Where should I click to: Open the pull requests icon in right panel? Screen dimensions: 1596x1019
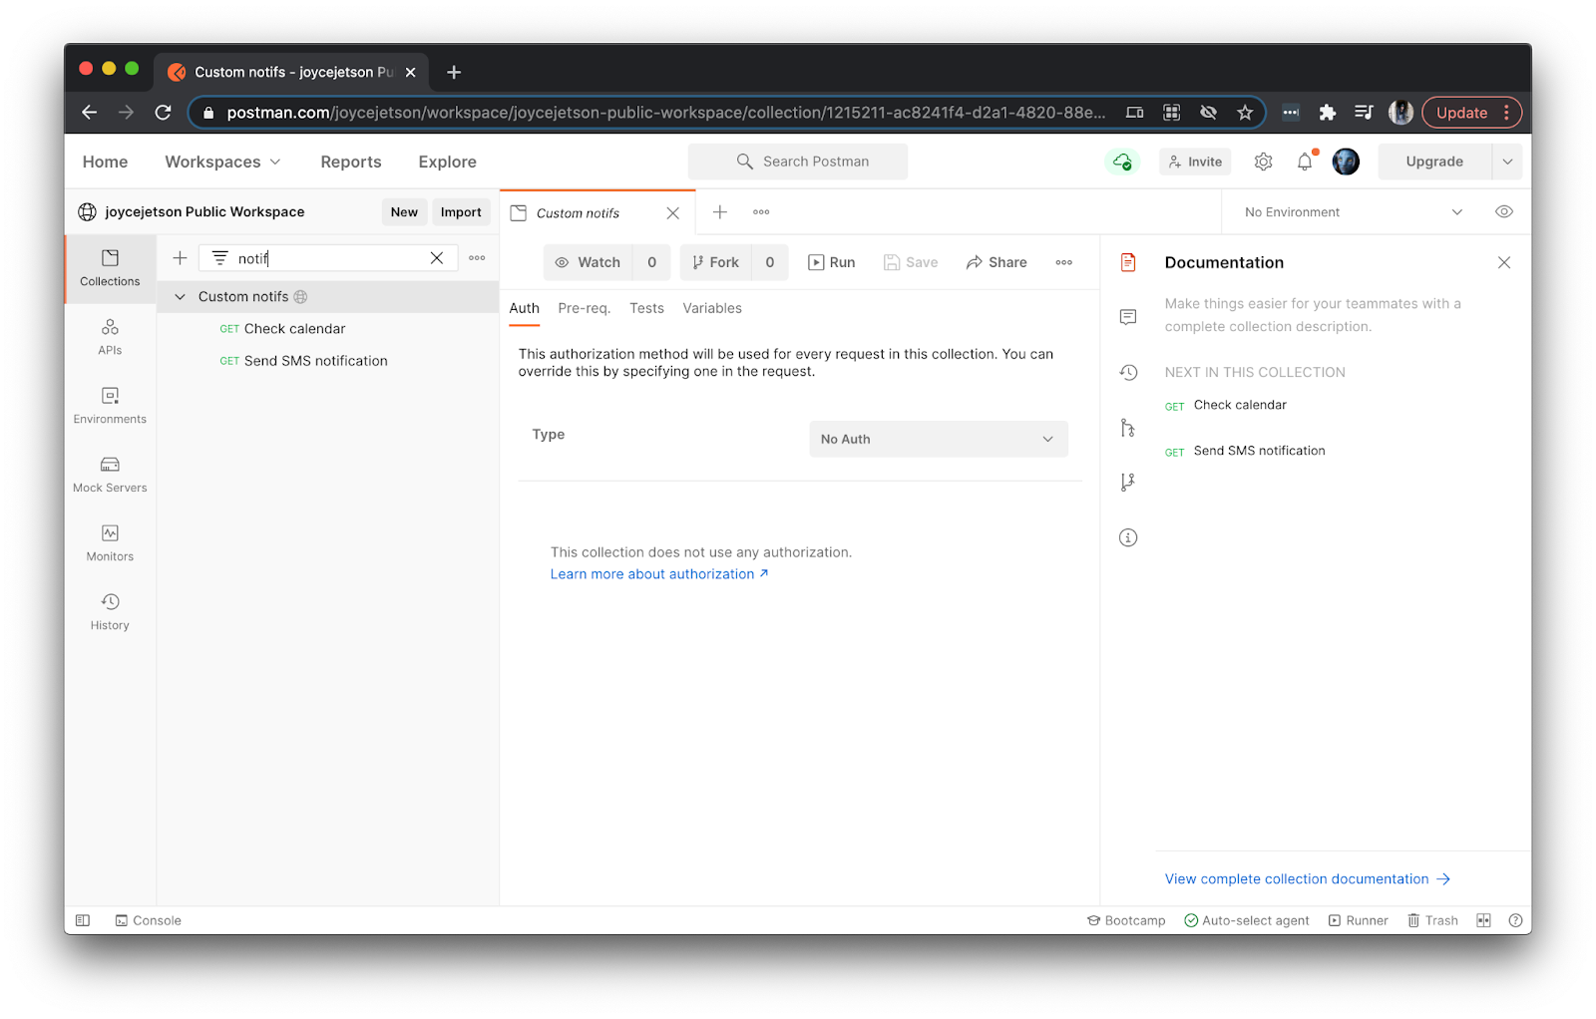1128,428
